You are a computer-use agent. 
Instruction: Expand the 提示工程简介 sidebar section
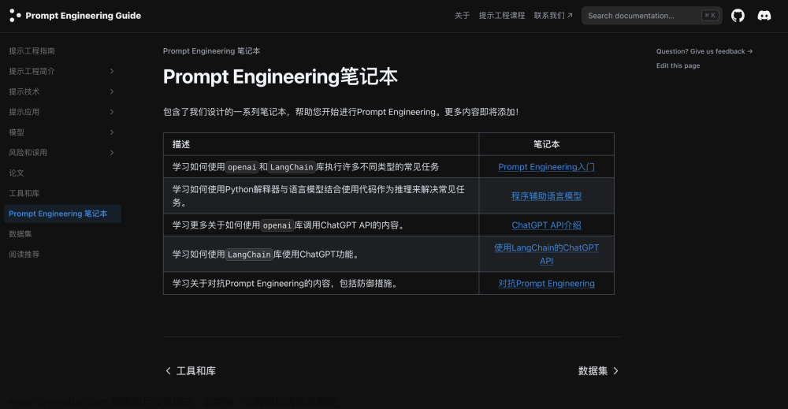tap(112, 72)
